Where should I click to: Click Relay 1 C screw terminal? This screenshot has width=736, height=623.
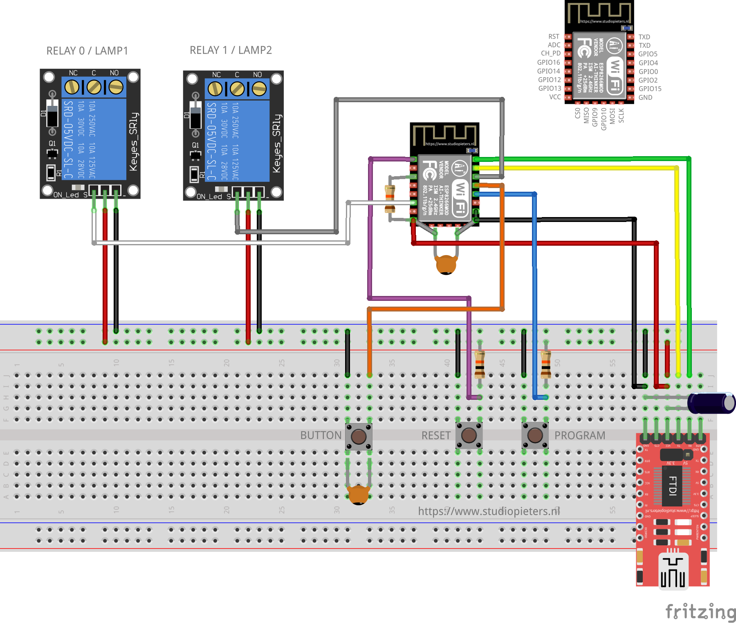coord(237,89)
